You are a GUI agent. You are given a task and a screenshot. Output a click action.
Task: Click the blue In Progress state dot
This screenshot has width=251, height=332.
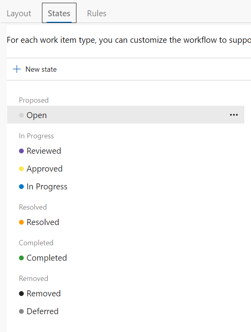tap(21, 187)
